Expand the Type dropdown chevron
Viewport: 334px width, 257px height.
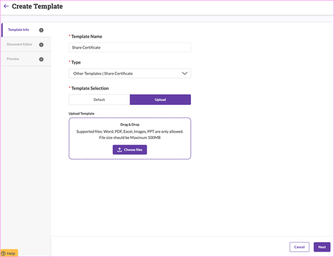pyautogui.click(x=185, y=73)
